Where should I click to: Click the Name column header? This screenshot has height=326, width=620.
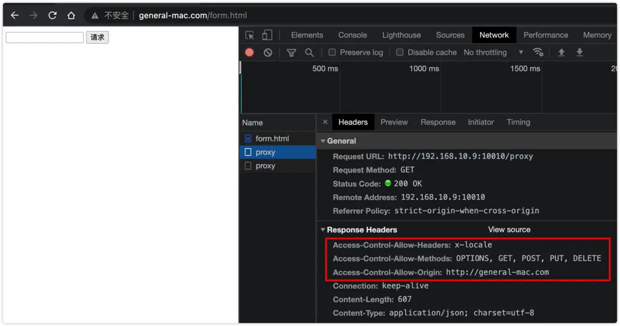click(278, 122)
